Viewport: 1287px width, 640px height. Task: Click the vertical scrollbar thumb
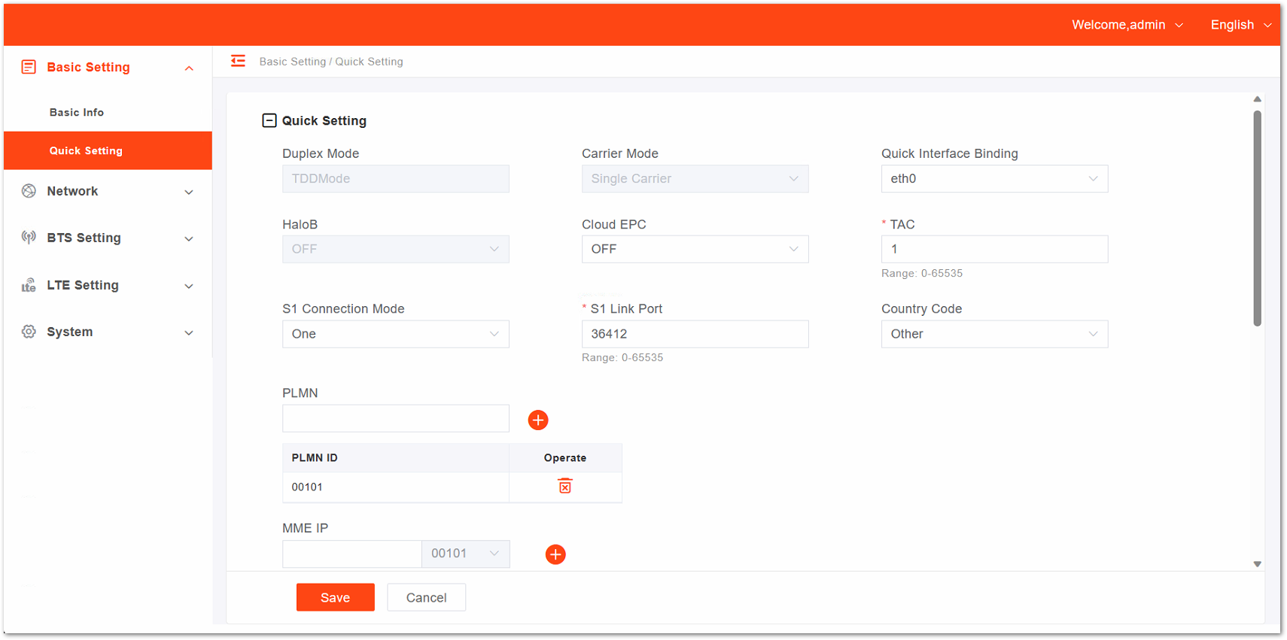pyautogui.click(x=1257, y=218)
